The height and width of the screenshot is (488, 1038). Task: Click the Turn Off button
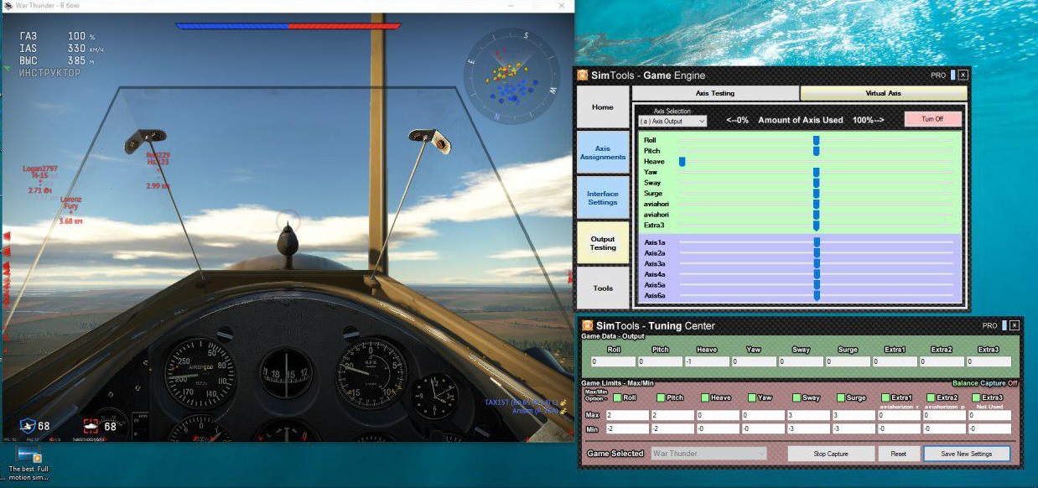coord(932,119)
